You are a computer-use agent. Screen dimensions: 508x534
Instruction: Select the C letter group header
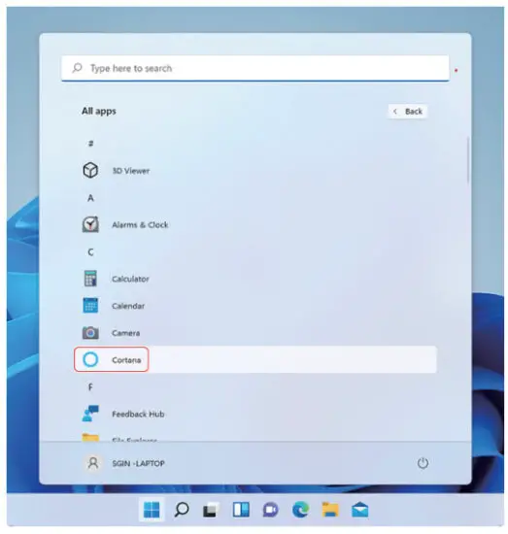(90, 251)
